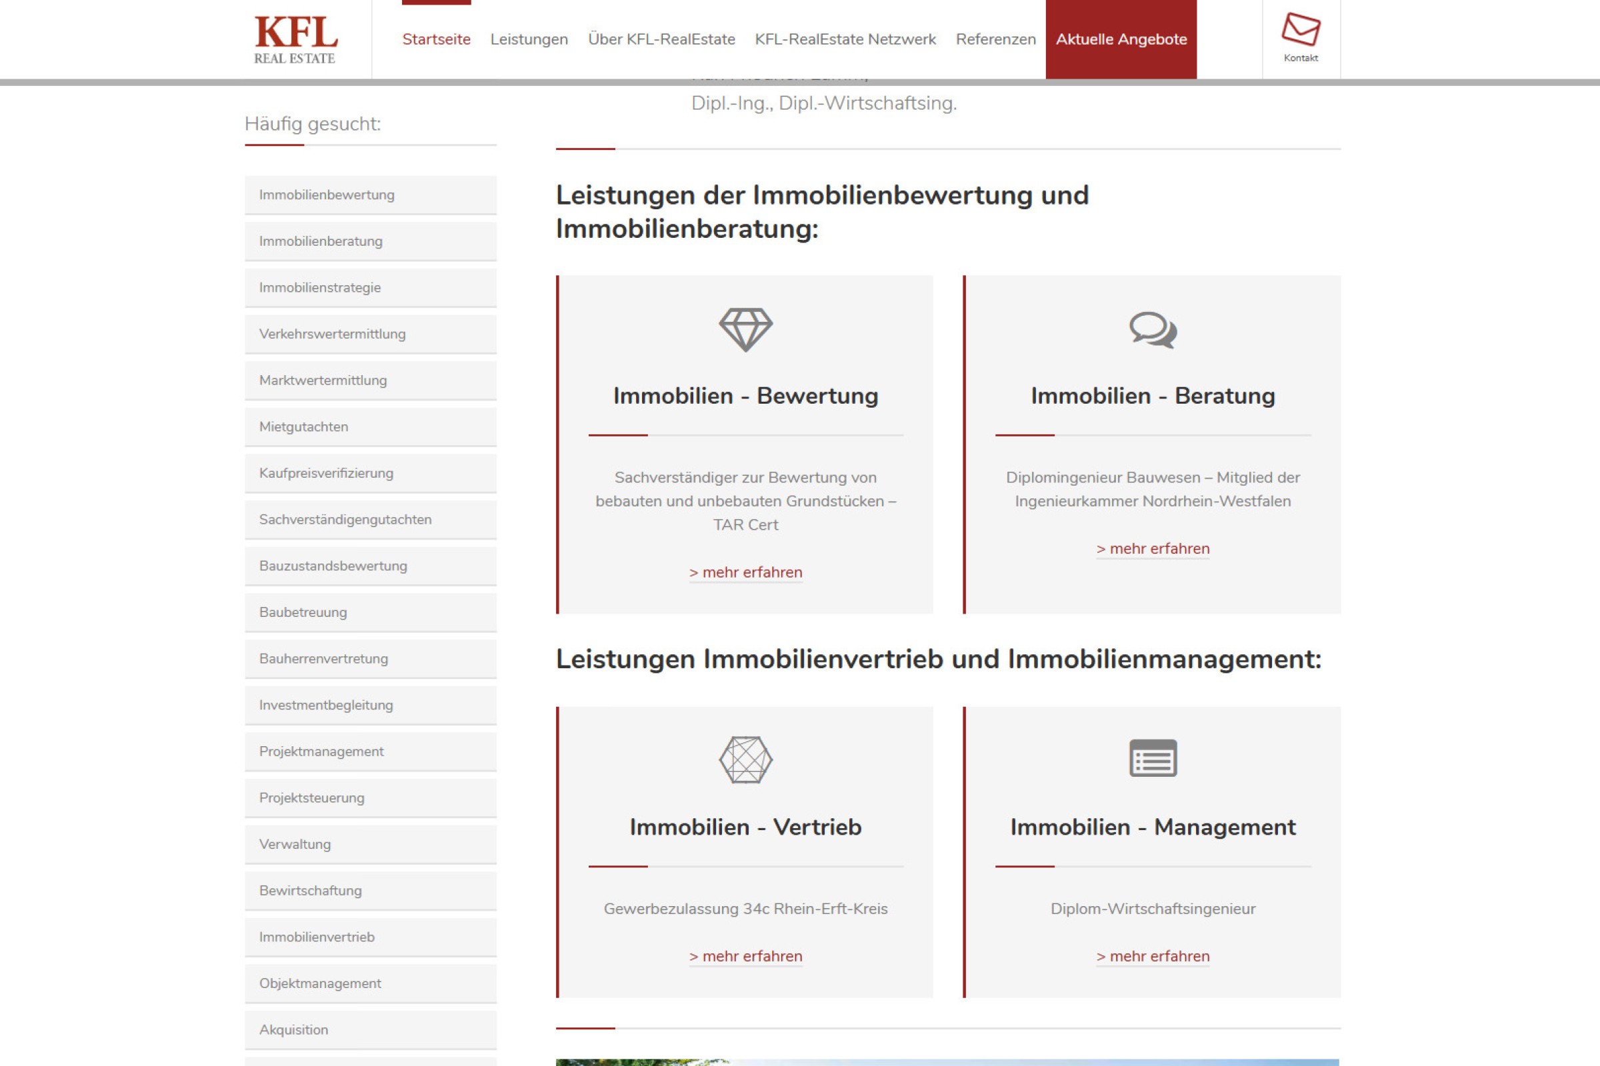This screenshot has height=1066, width=1600.
Task: Go to Über KFL-RealEstate page
Action: coord(661,39)
